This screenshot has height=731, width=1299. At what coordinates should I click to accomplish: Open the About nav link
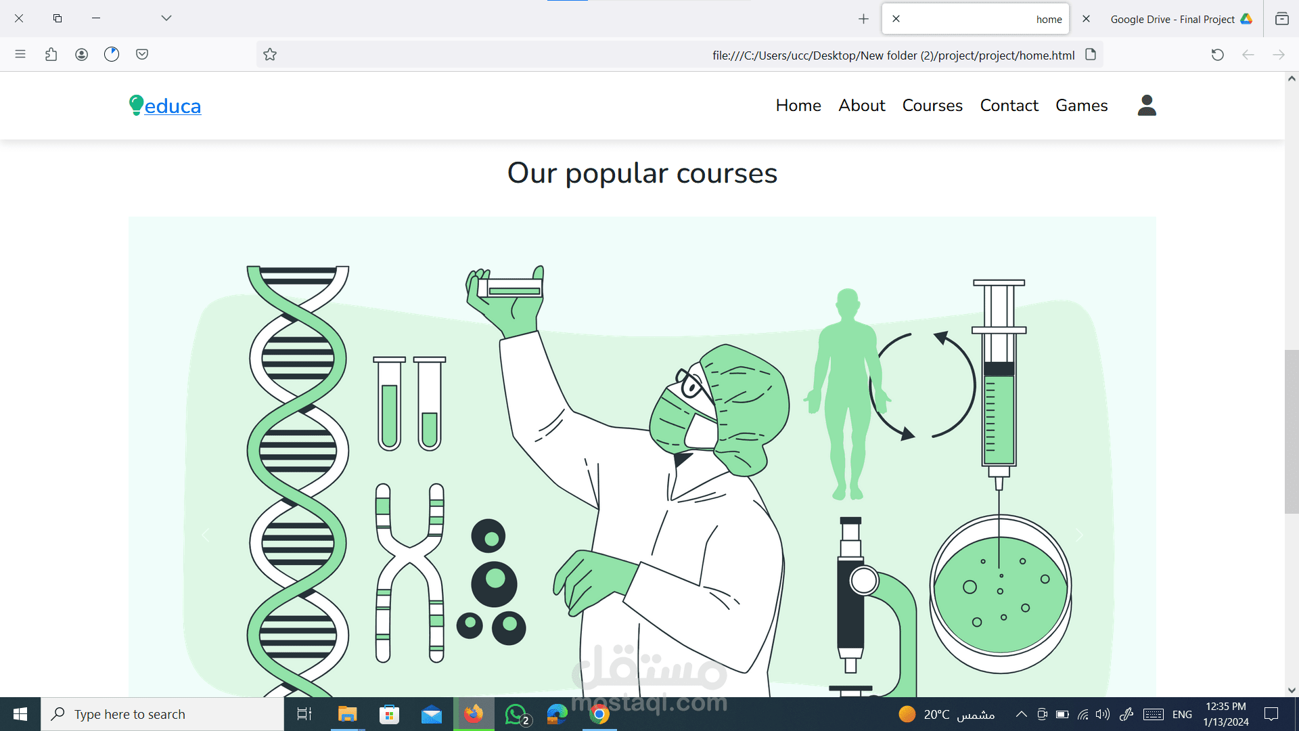point(861,106)
